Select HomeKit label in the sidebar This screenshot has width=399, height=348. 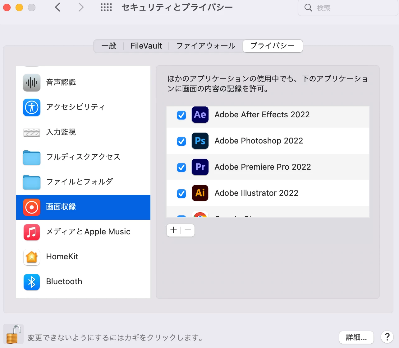pyautogui.click(x=62, y=257)
